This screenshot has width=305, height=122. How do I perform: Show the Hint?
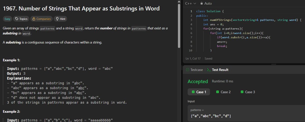pyautogui.click(x=60, y=19)
